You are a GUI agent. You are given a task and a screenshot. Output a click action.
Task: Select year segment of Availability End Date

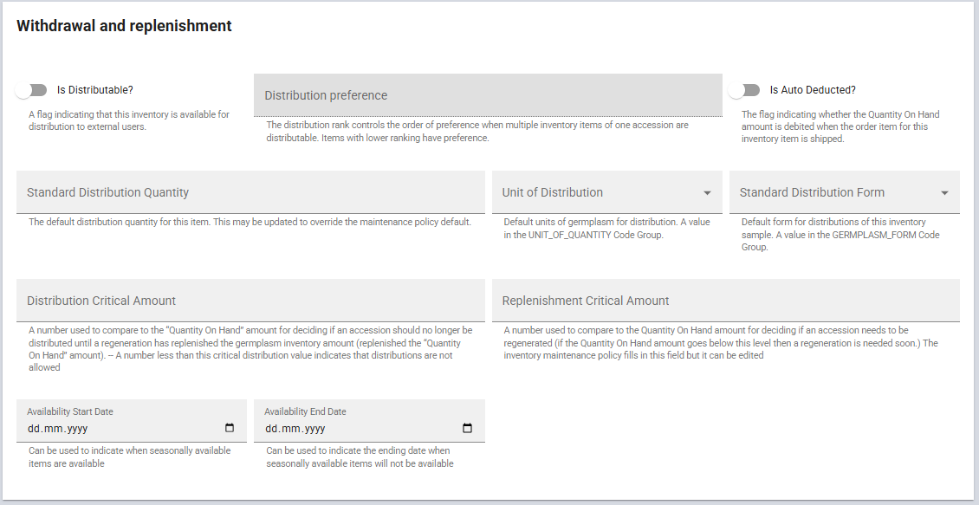coord(314,429)
